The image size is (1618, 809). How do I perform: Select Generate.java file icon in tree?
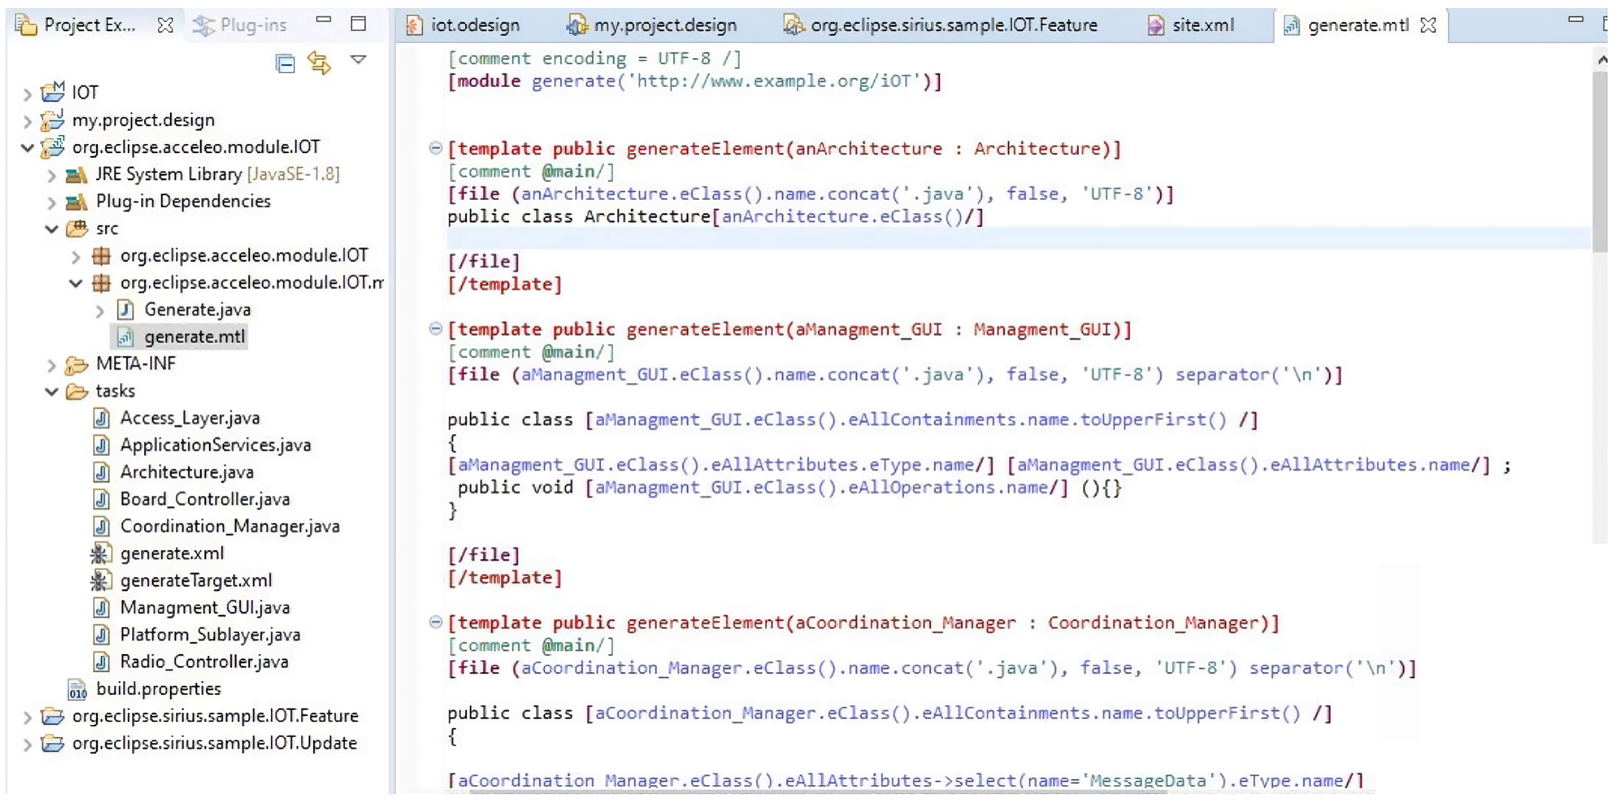[125, 310]
